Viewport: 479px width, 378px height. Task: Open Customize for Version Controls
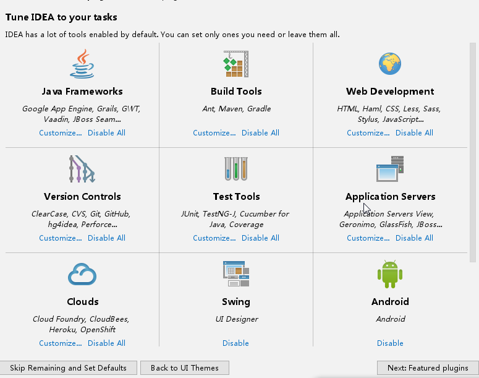[60, 238]
